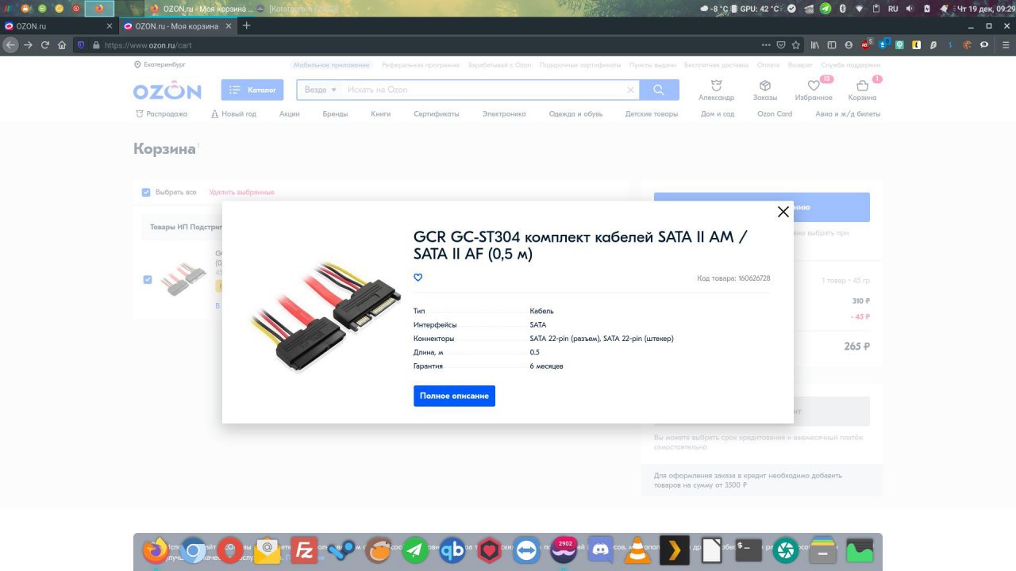Click the magnifier search button
The width and height of the screenshot is (1016, 571).
pos(659,90)
